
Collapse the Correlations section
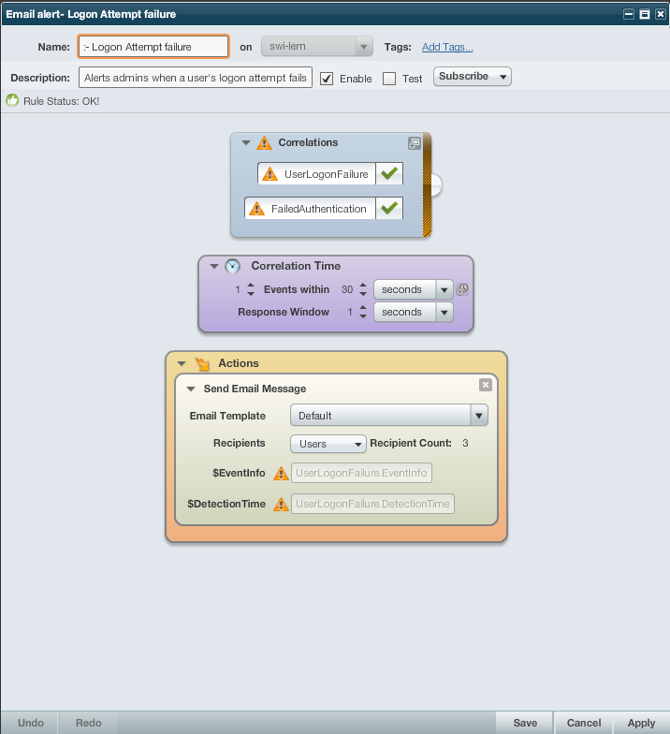[x=246, y=142]
